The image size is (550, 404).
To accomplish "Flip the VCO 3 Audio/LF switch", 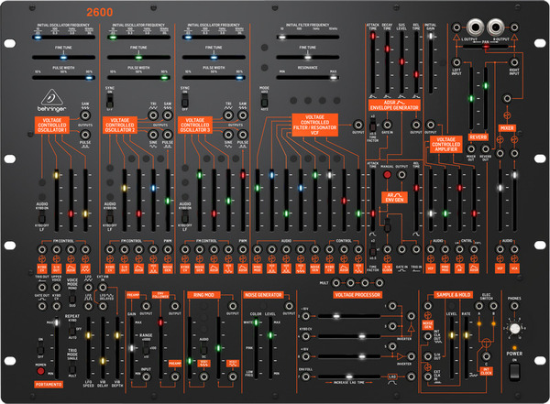I will point(185,217).
